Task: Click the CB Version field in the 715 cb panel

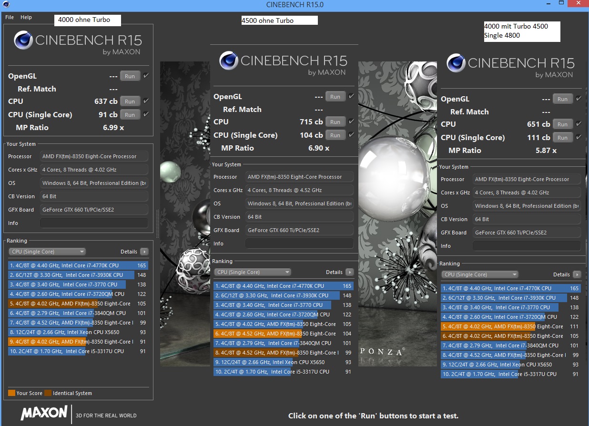Action: [x=299, y=217]
